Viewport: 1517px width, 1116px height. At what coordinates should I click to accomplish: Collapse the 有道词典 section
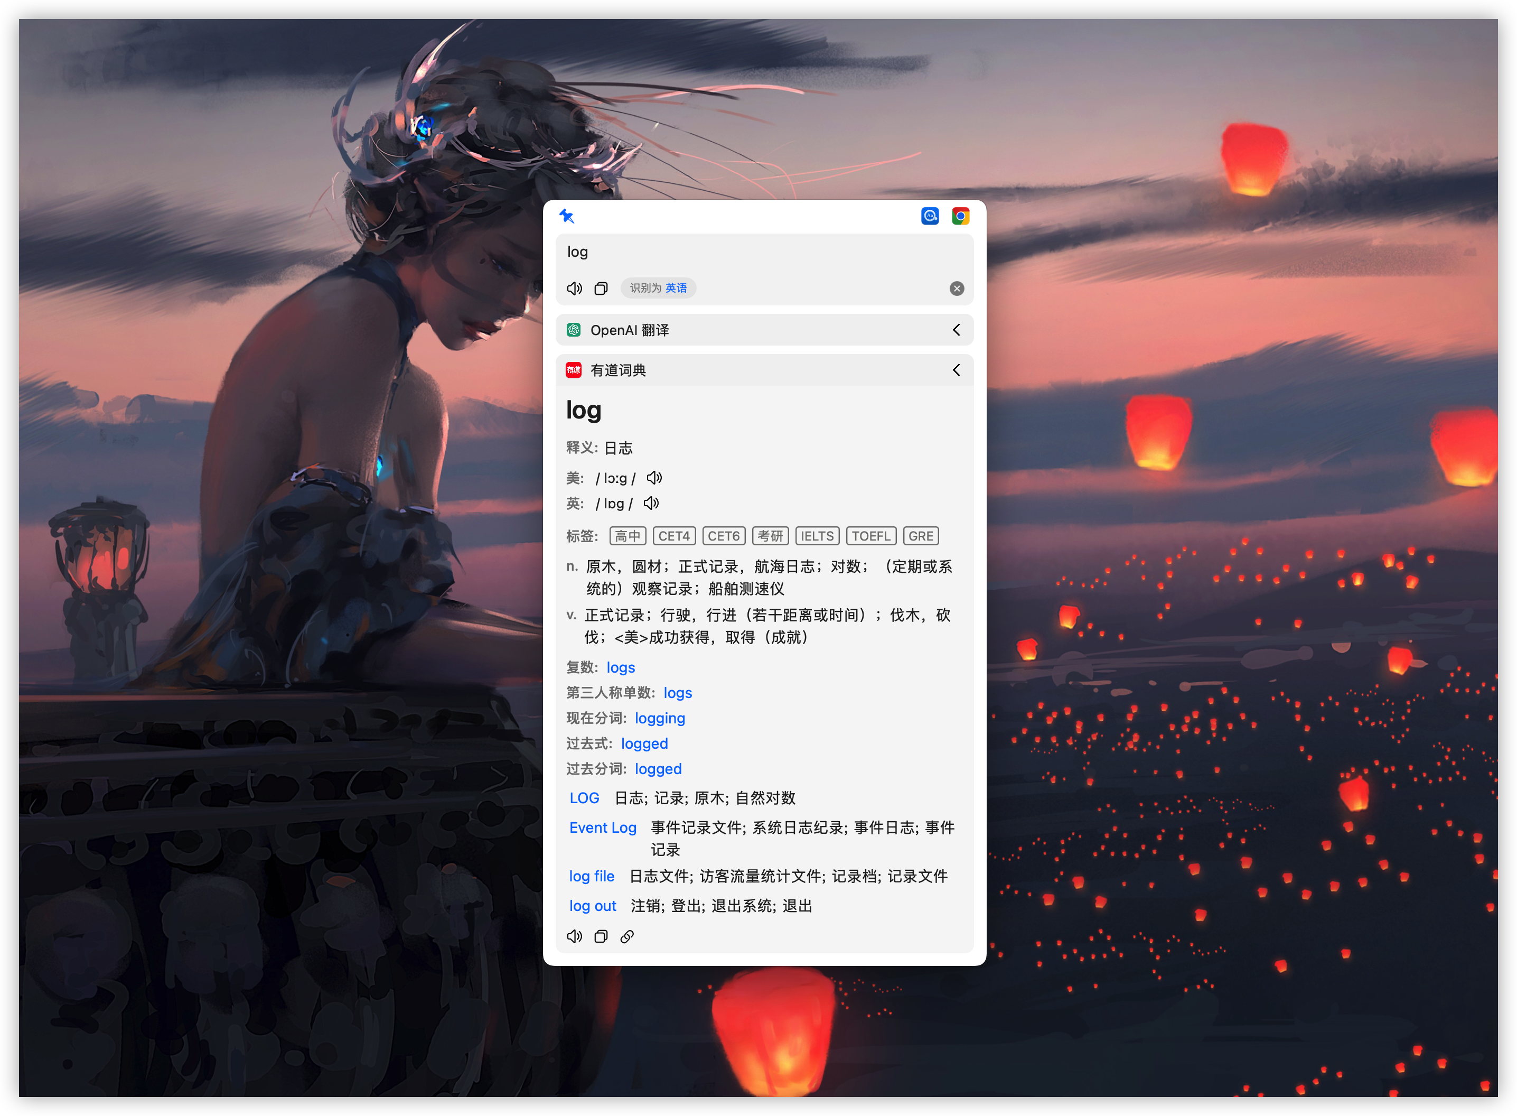956,370
